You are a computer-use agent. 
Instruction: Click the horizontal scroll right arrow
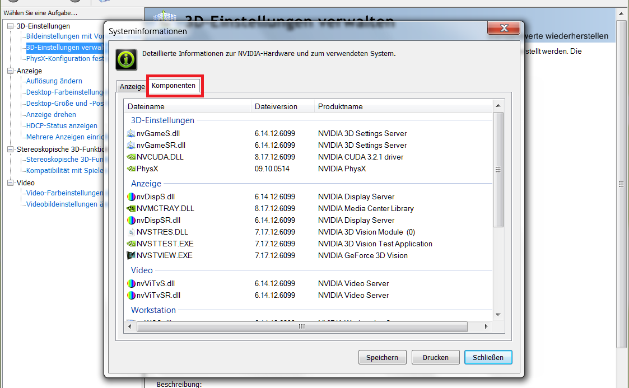pos(486,326)
